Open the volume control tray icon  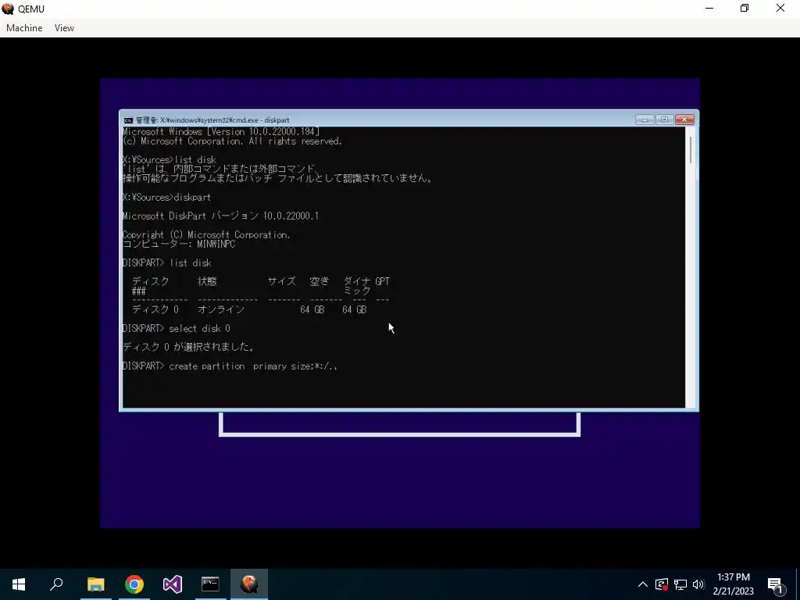tap(698, 584)
